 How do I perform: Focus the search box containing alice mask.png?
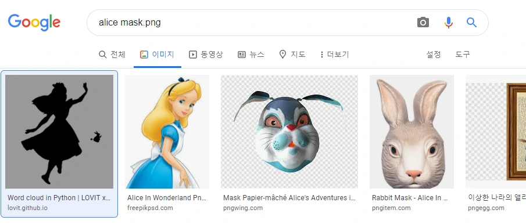[x=288, y=23]
